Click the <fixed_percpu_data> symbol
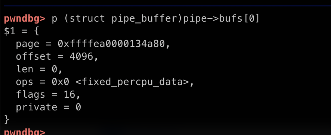The image size is (331, 135). [x=132, y=82]
